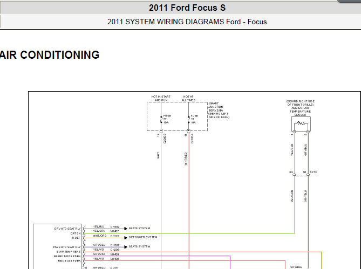Click circuit code "CH502"
The image size is (361, 269).
115,227
